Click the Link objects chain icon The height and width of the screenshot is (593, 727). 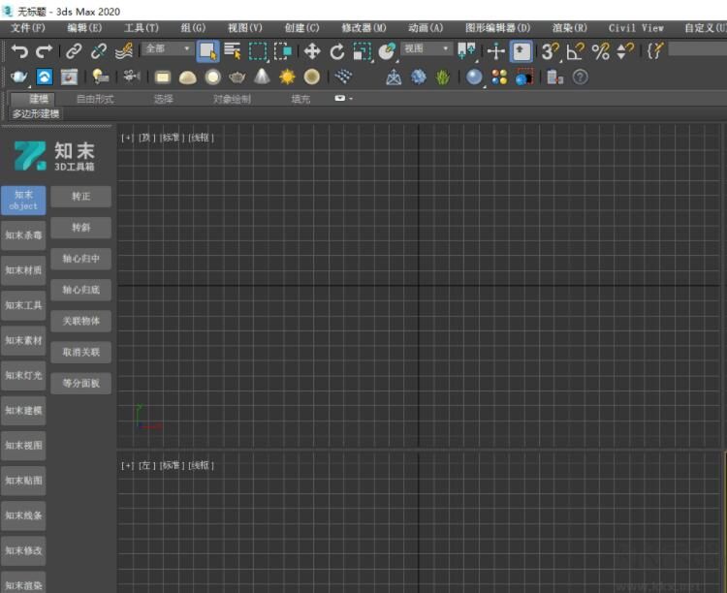[x=75, y=51]
